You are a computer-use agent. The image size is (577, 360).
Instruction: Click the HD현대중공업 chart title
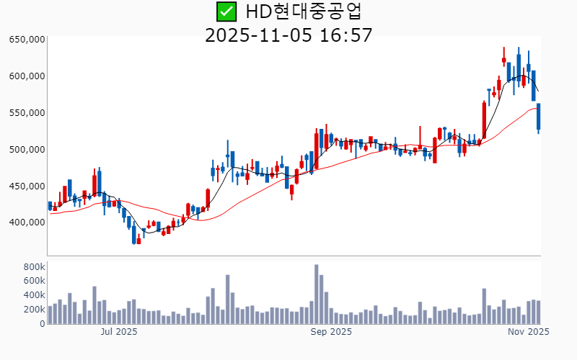tap(304, 12)
